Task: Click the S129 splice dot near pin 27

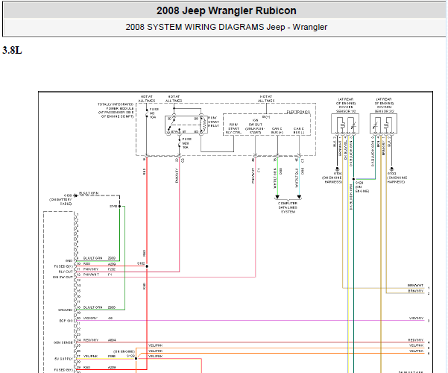Action: point(136,358)
